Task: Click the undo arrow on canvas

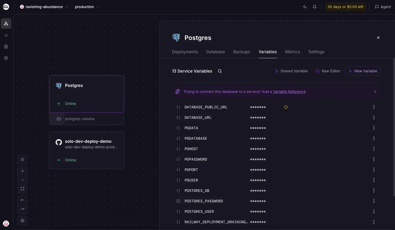Action: pyautogui.click(x=22, y=200)
